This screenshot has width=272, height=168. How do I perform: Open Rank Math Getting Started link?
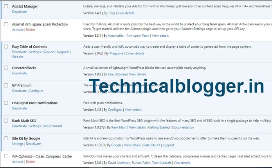[x=159, y=127]
